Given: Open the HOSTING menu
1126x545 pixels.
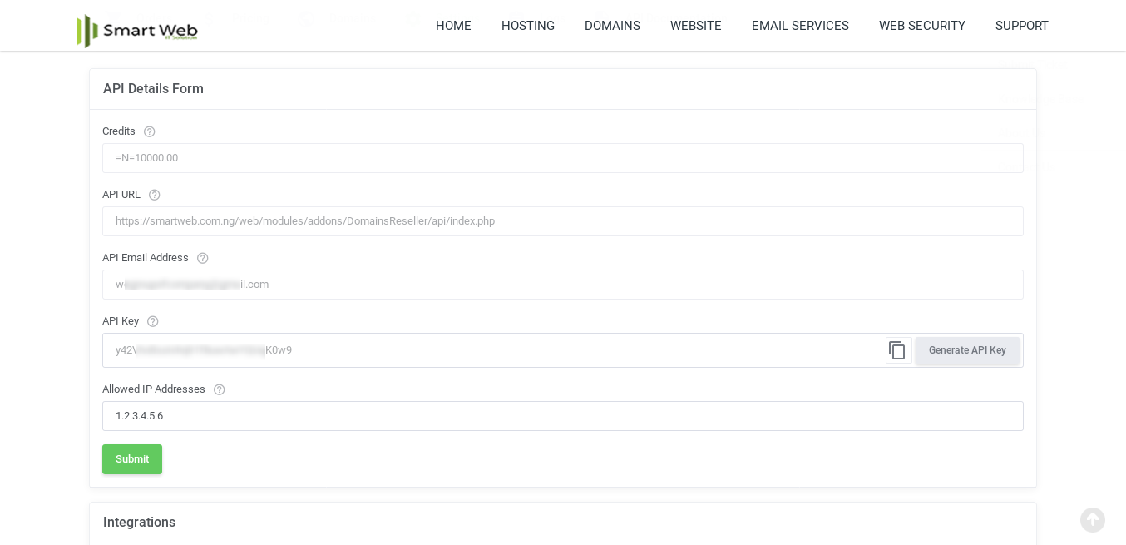Looking at the screenshot, I should point(528,26).
